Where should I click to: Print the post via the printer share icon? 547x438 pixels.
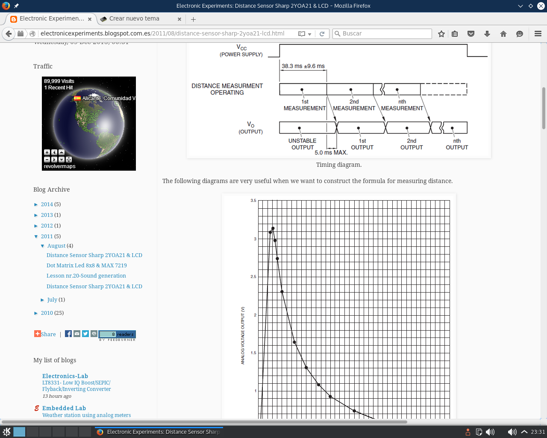tap(94, 334)
